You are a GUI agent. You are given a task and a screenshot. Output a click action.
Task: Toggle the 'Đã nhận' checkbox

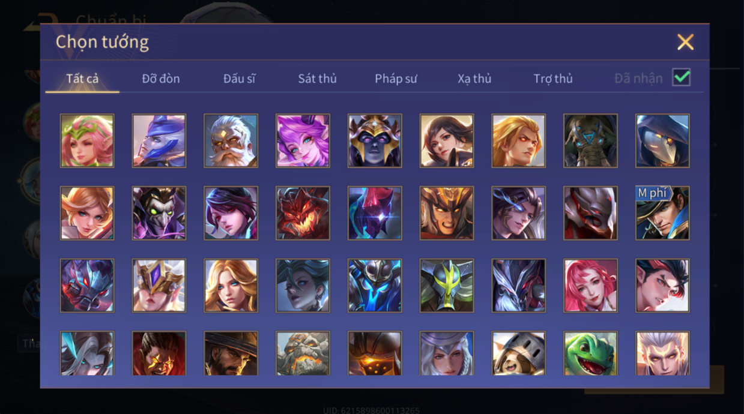(x=681, y=77)
